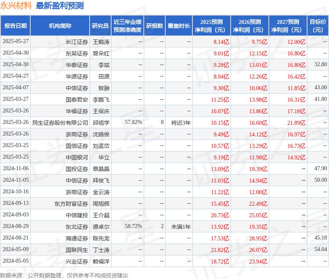Click analyst name 敖翀
Viewport: 329px width, 279px height.
coord(104,88)
